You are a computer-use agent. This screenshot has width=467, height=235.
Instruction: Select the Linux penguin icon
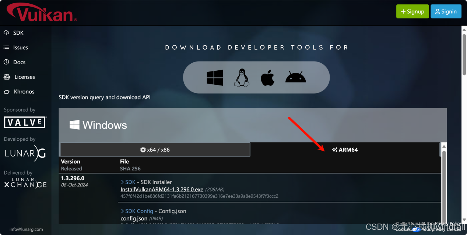(242, 78)
